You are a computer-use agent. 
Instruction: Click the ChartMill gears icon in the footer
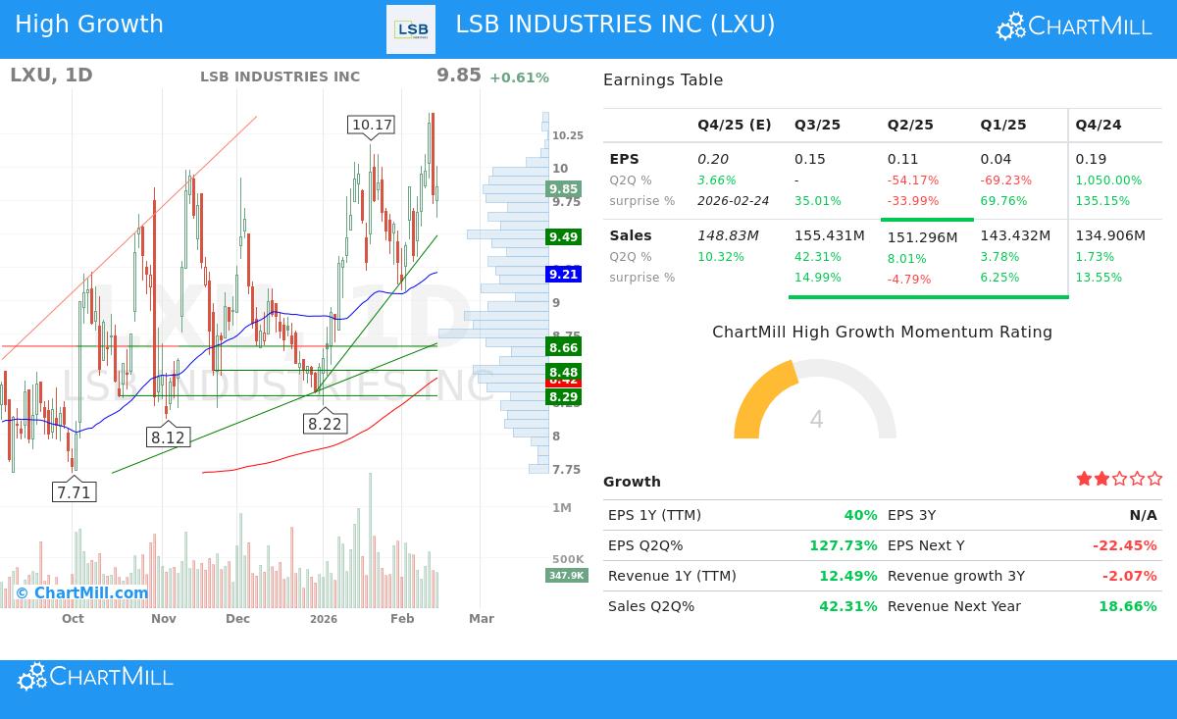pyautogui.click(x=31, y=676)
